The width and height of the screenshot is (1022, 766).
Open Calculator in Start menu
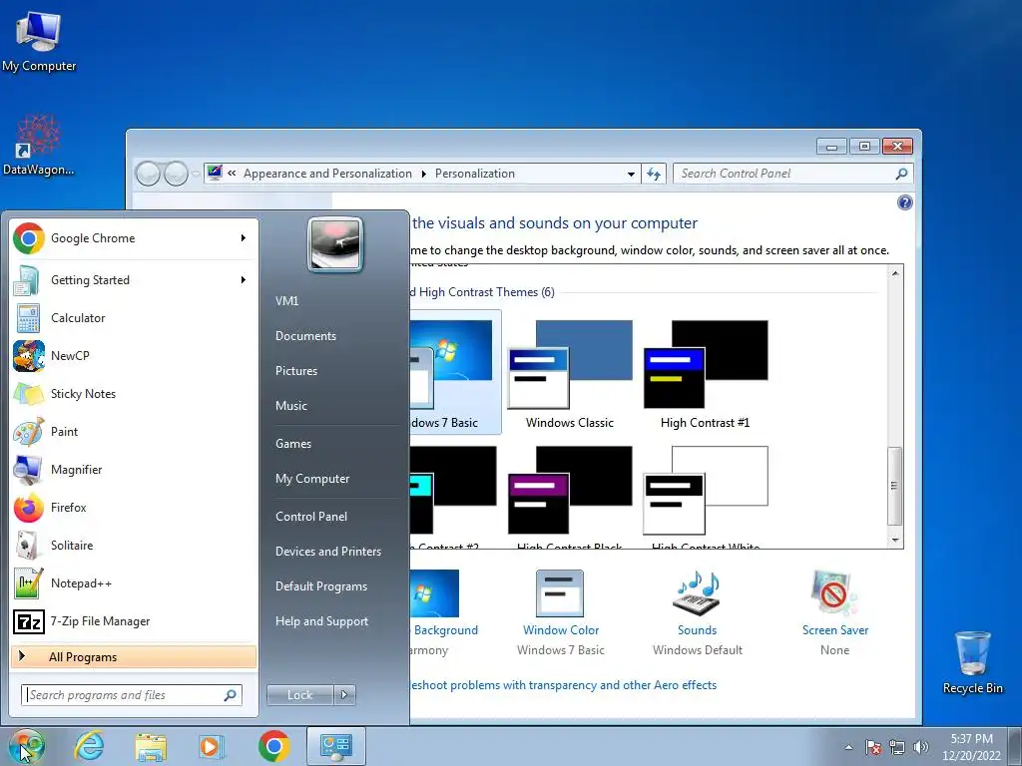pyautogui.click(x=134, y=318)
